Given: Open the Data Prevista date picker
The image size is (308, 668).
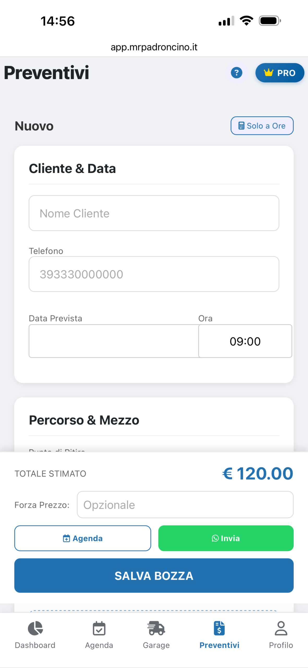Looking at the screenshot, I should [x=113, y=341].
